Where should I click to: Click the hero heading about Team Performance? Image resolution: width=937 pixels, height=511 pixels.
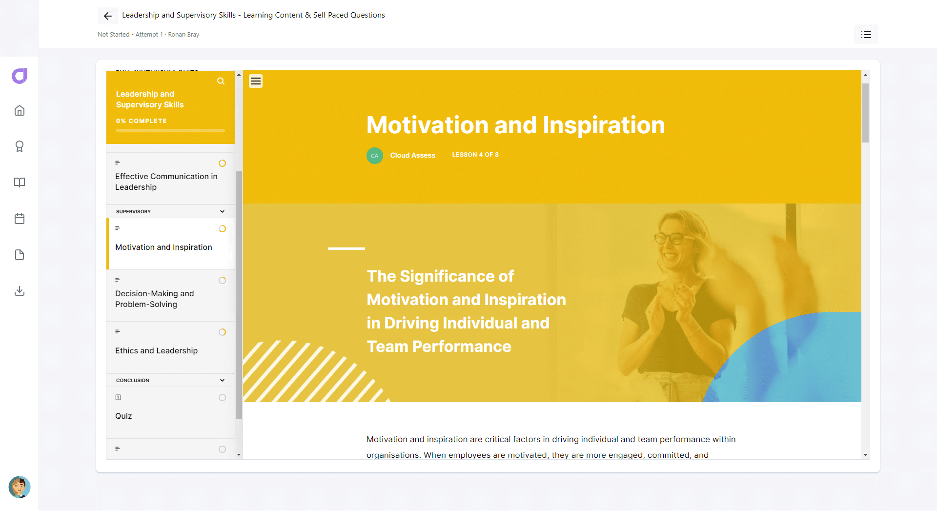pos(467,311)
